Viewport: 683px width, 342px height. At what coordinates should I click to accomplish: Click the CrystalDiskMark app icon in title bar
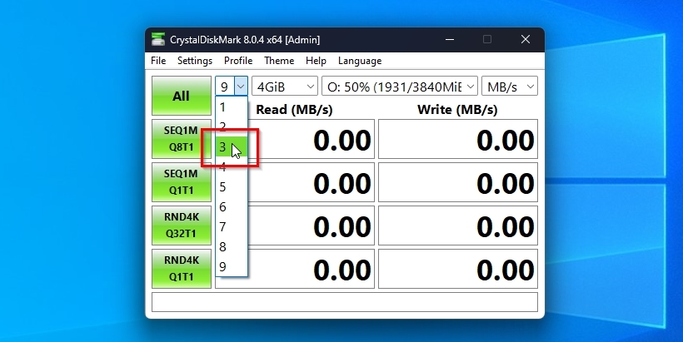tap(158, 40)
